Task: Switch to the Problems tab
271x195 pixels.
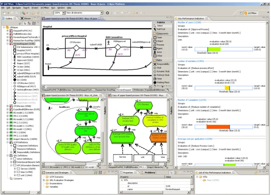Action: click(148, 173)
